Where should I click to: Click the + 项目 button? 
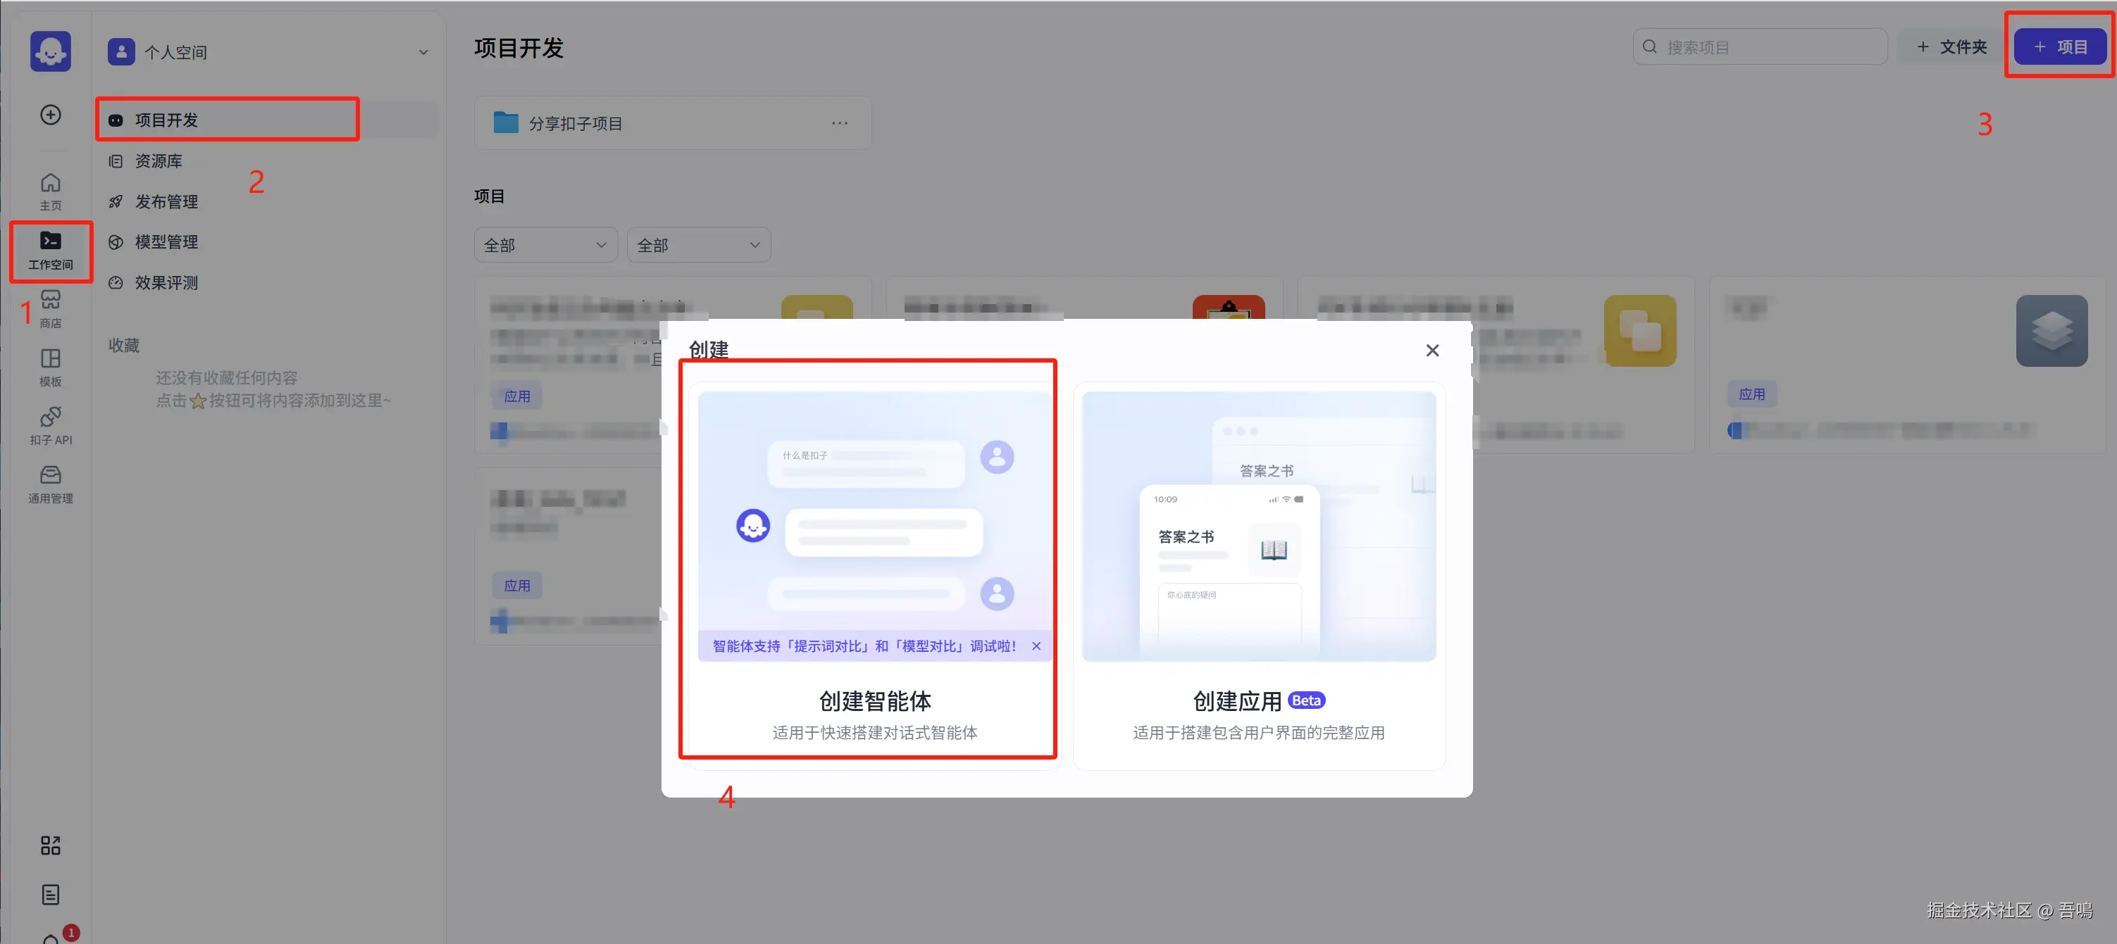click(x=2059, y=46)
